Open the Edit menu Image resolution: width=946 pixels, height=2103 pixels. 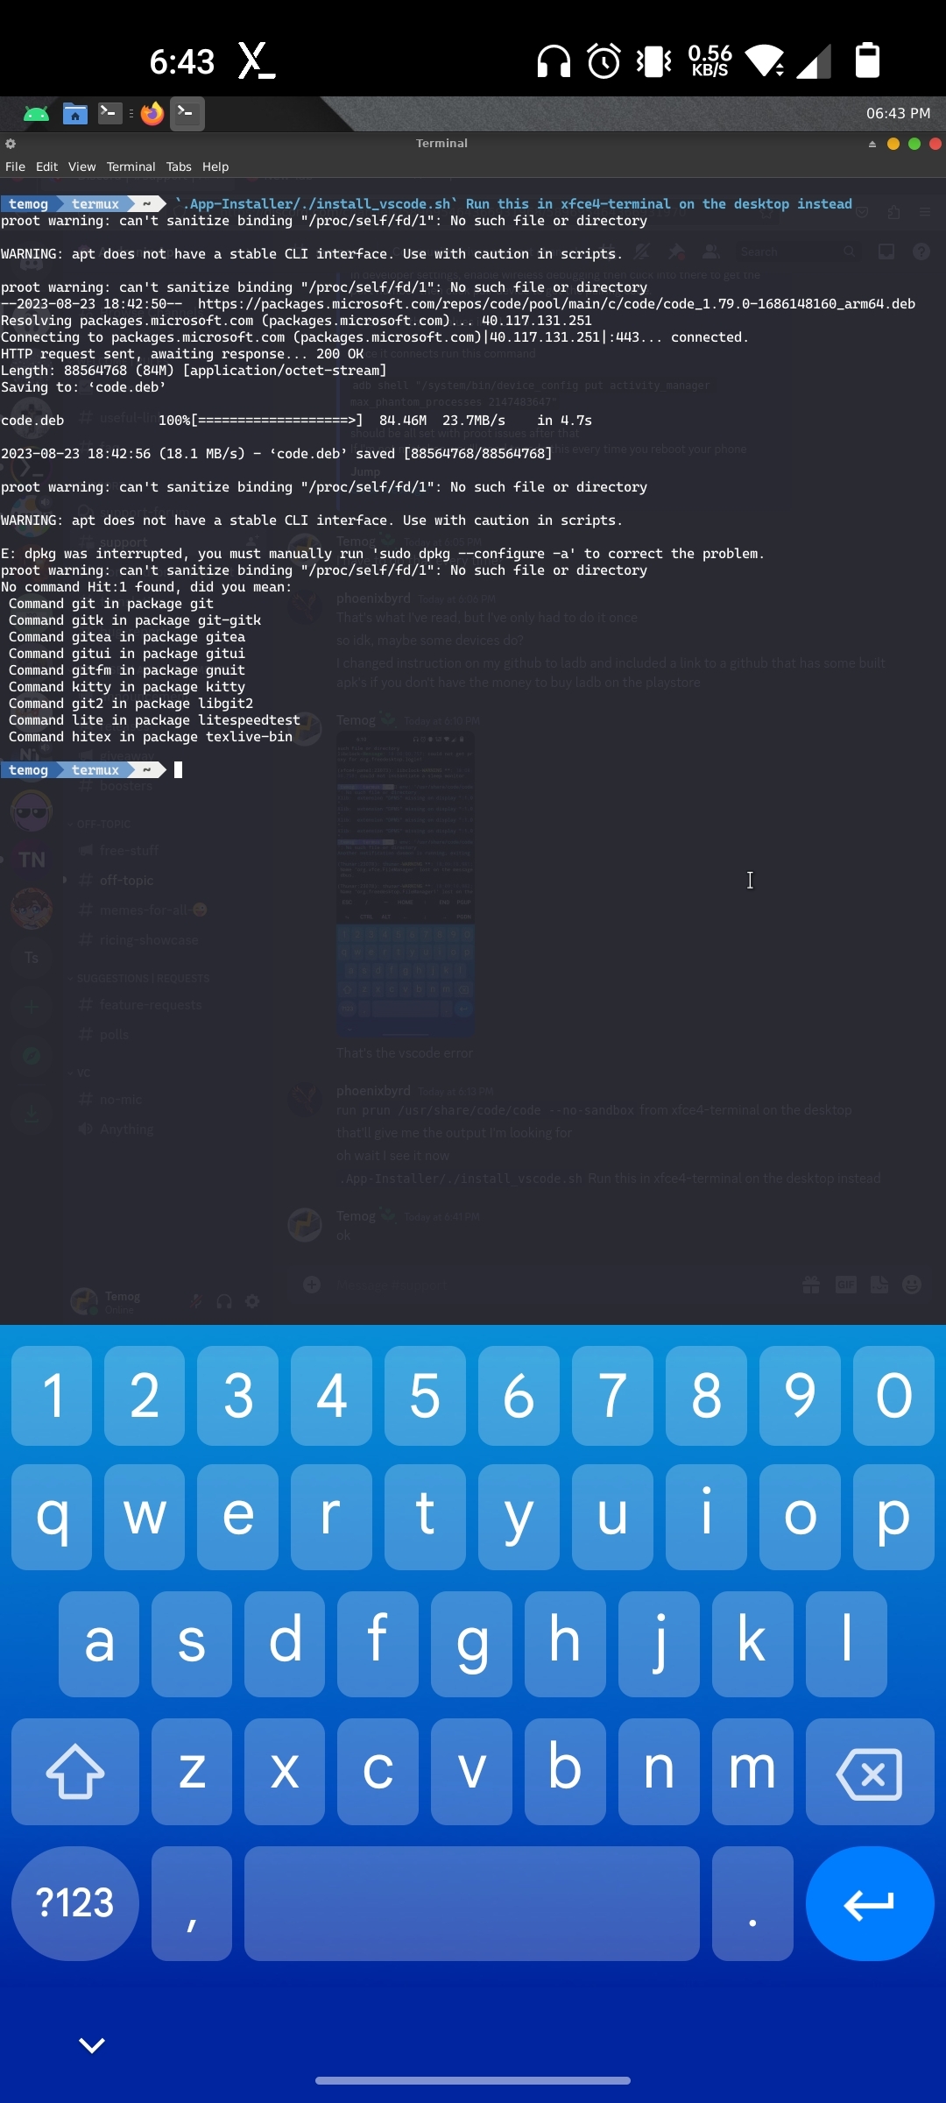pyautogui.click(x=46, y=166)
